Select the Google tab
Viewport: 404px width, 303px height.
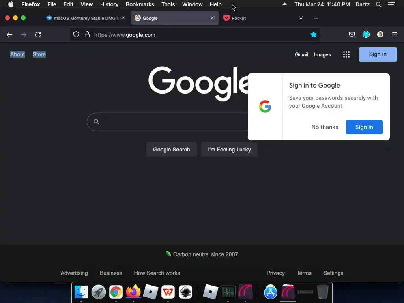point(175,18)
